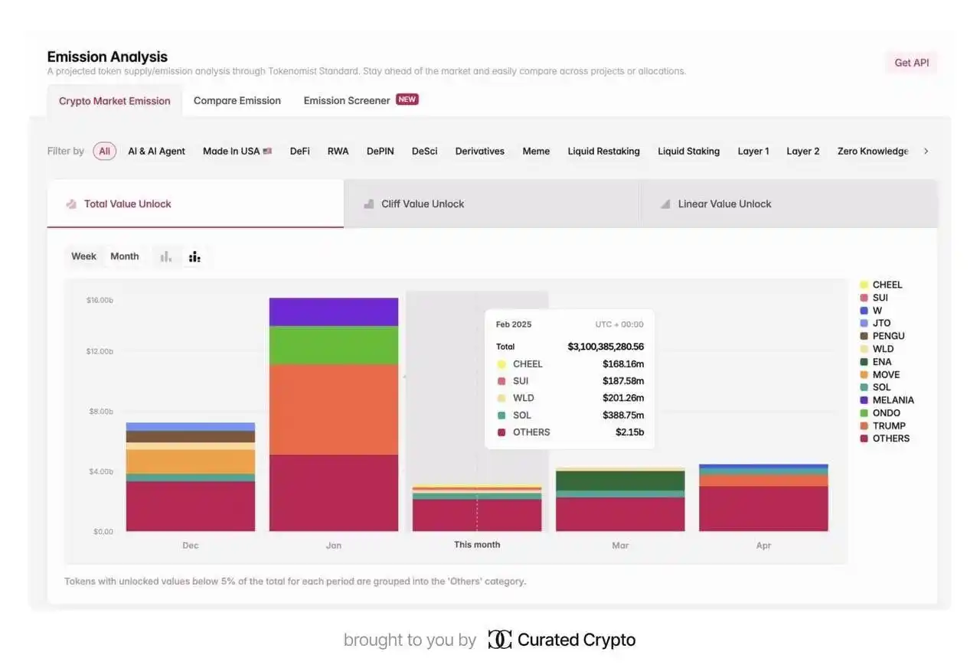
Task: Click the orange TRUMP segment of the Jan bar
Action: click(x=334, y=409)
